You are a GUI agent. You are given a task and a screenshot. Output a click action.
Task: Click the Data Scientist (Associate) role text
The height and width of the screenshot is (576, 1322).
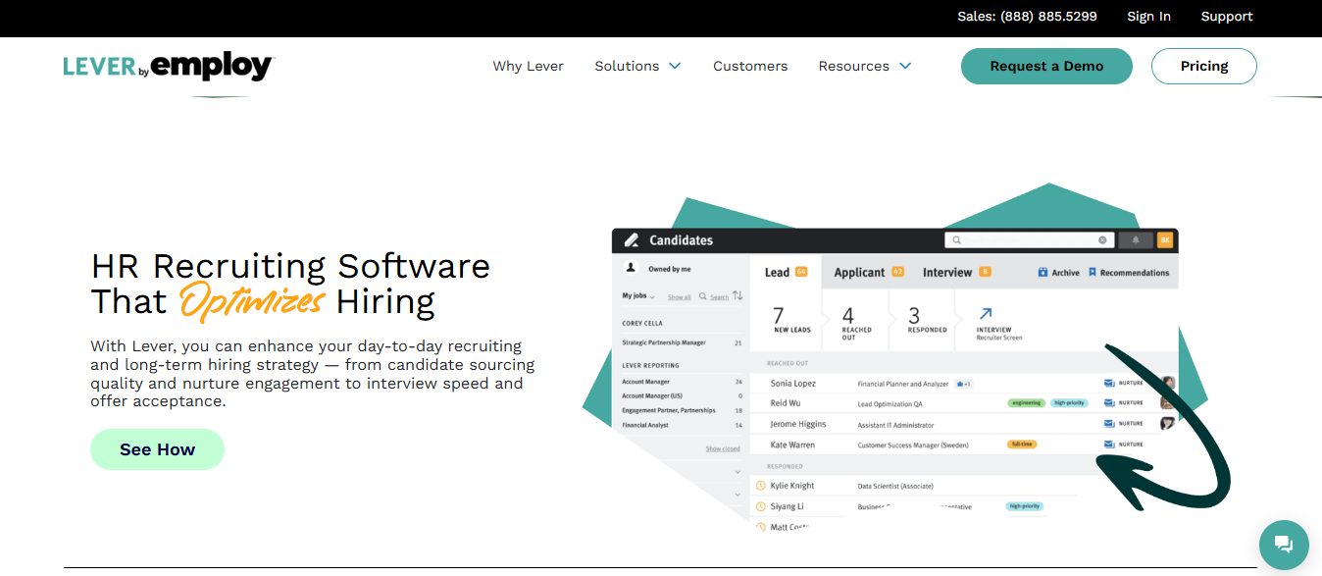(895, 486)
